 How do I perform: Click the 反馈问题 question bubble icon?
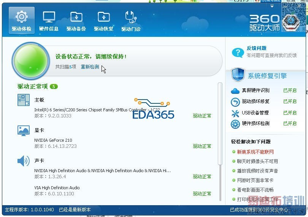[x=238, y=52]
